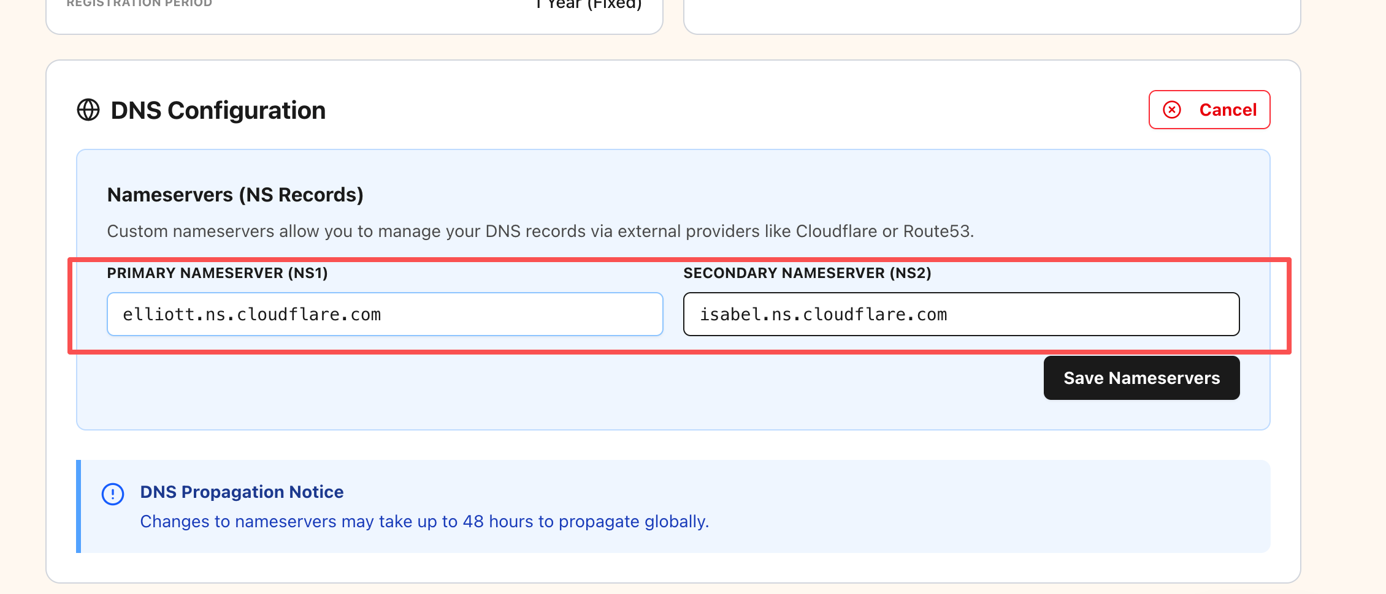Click the Secondary Nameserver (NS2) input field
The height and width of the screenshot is (594, 1386).
962,314
